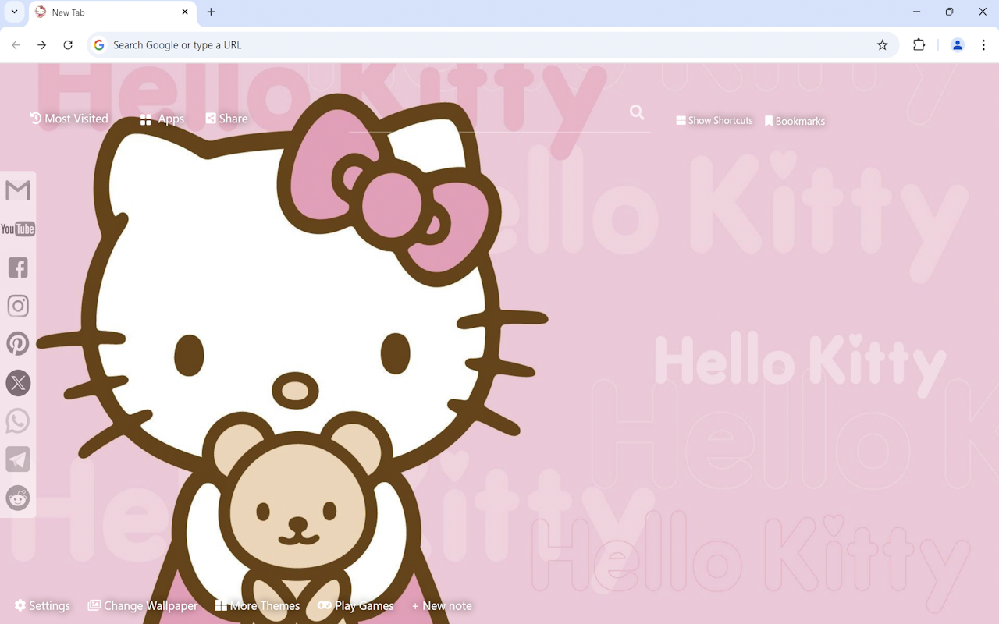Open WhatsApp from the sidebar
999x624 pixels.
17,420
